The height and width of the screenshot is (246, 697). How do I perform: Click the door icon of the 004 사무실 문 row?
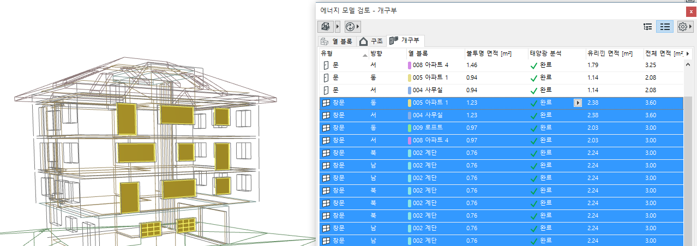tap(326, 90)
